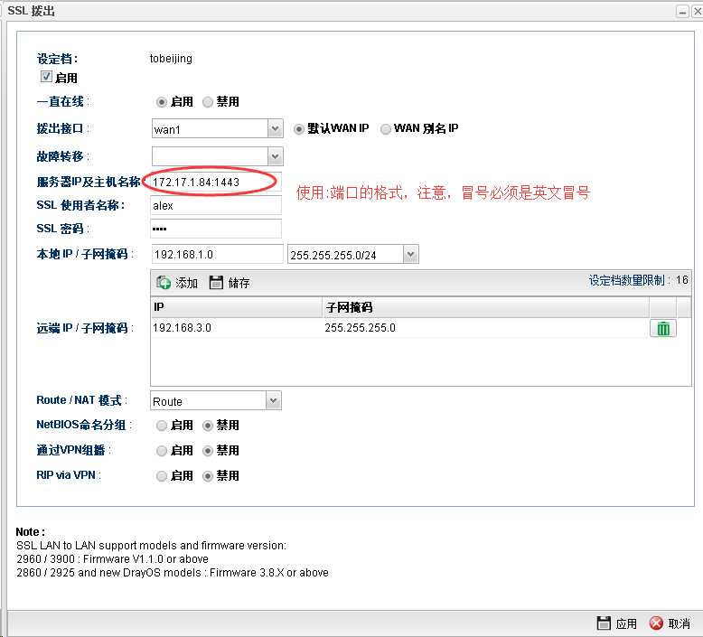Close the SSL 拨出 dialog
The width and height of the screenshot is (703, 637).
(698, 12)
